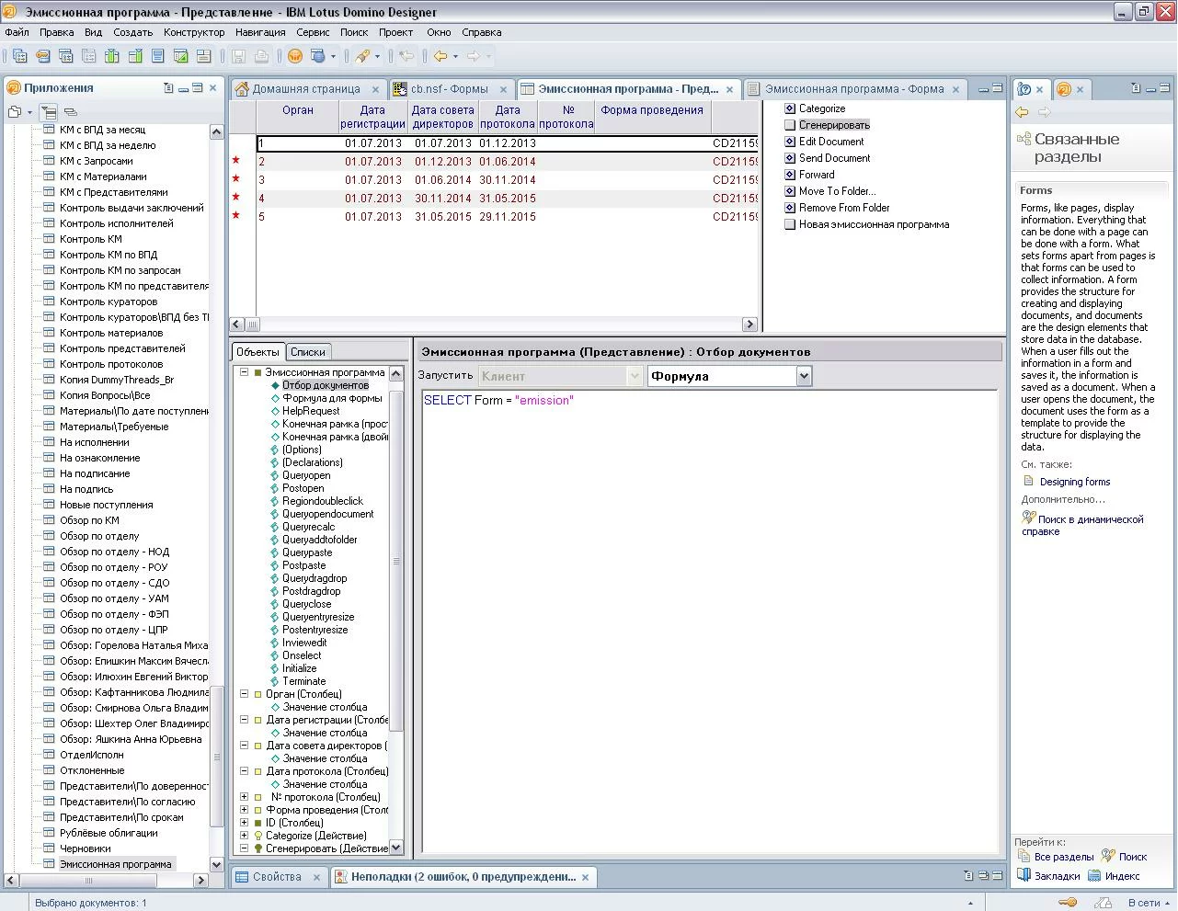Click the yellow back arrow in main toolbar

pyautogui.click(x=440, y=56)
